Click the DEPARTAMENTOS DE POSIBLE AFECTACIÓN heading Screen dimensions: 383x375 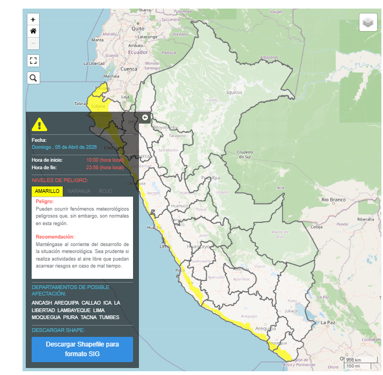click(x=70, y=290)
